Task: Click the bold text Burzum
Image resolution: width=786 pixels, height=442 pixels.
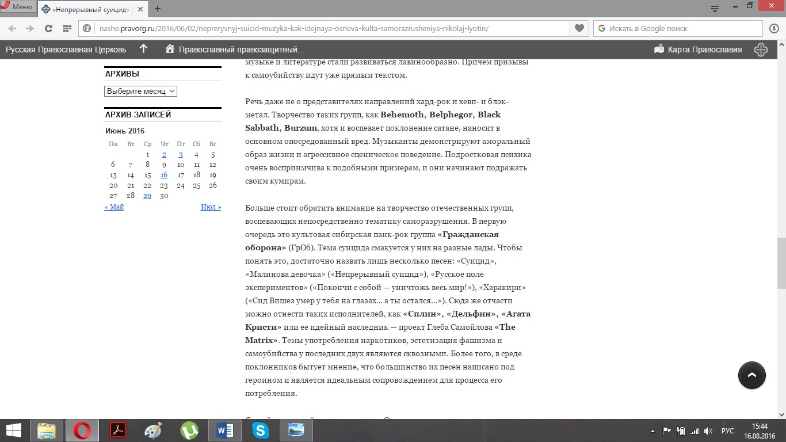Action: (x=300, y=128)
